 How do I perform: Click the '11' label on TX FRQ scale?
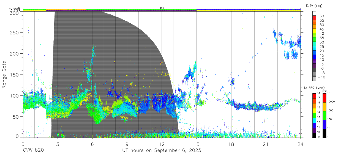coord(318,127)
